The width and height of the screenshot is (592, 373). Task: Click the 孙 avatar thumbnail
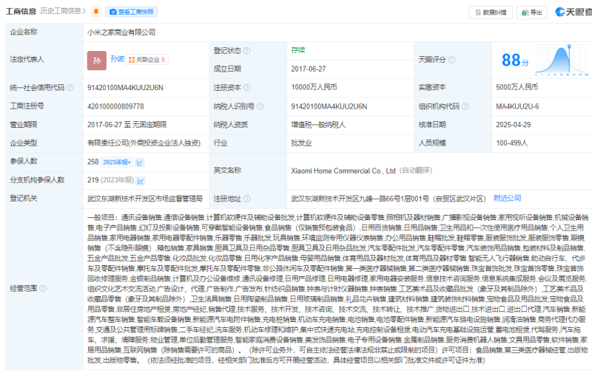[97, 61]
